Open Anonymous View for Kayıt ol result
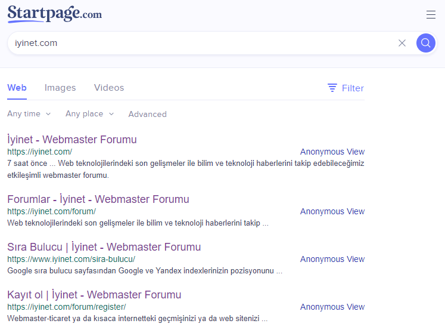The image size is (445, 336). [332, 307]
